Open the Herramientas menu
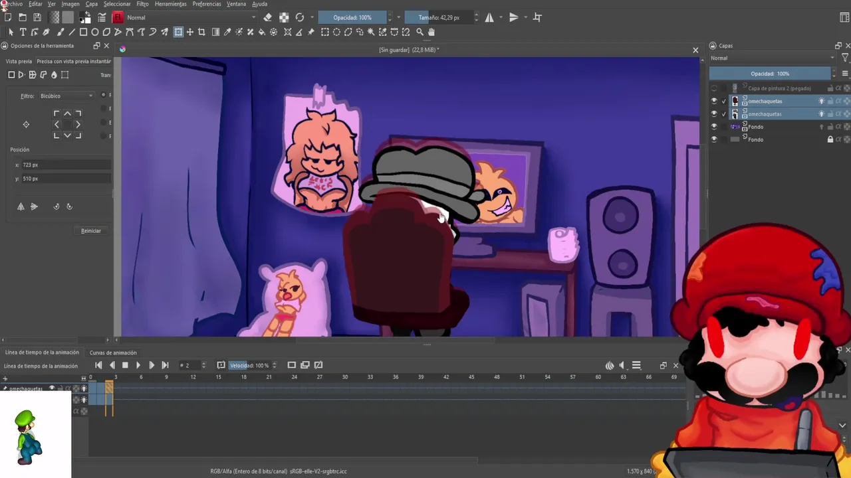This screenshot has height=478, width=851. pyautogui.click(x=170, y=4)
